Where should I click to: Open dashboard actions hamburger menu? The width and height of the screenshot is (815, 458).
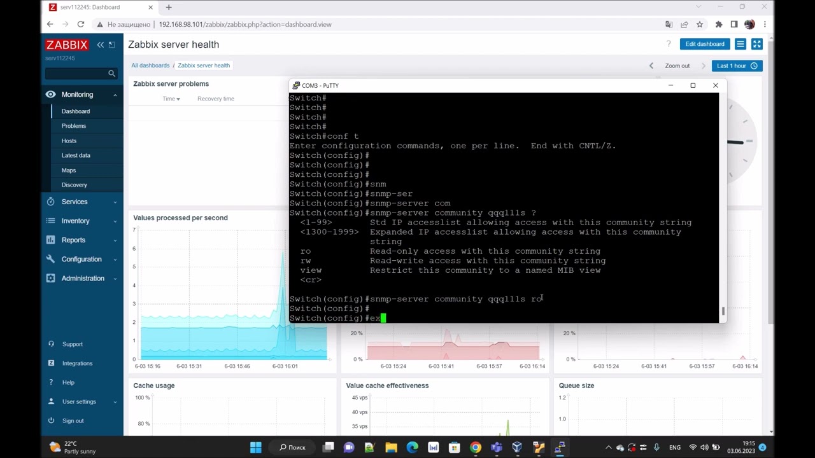pyautogui.click(x=741, y=44)
